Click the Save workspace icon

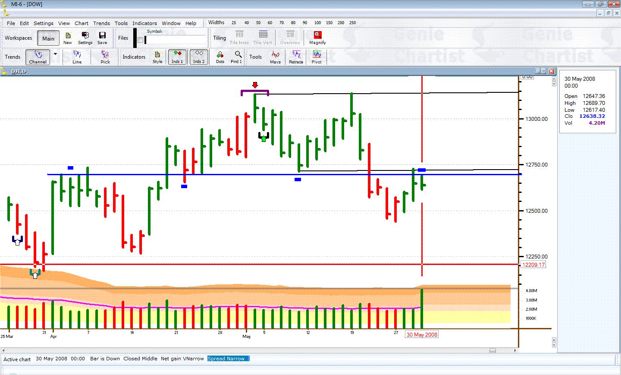coord(102,38)
